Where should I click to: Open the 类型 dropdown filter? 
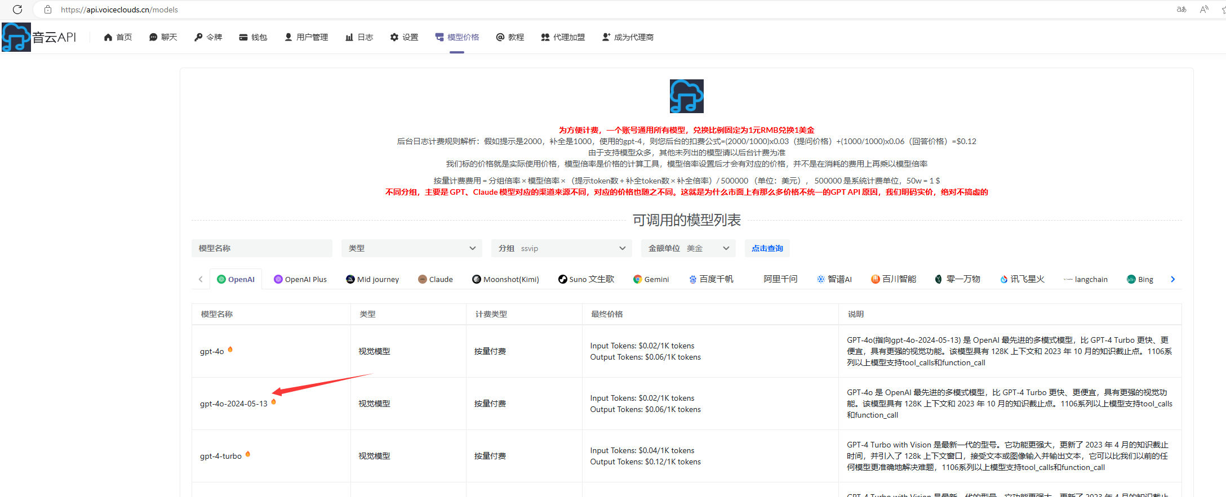point(412,248)
